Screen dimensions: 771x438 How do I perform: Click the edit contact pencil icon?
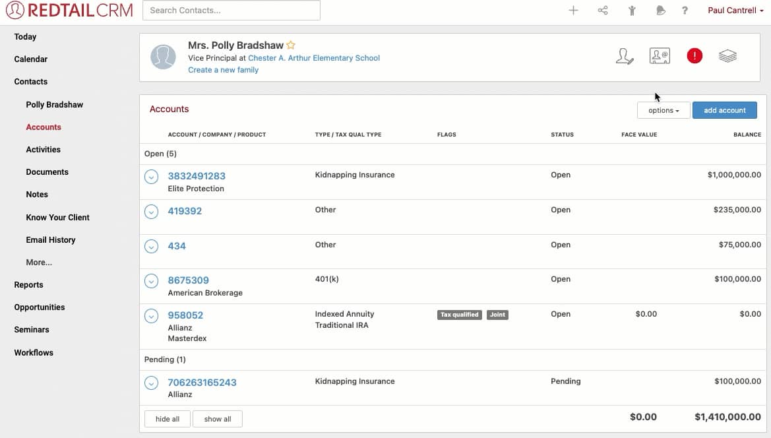[x=625, y=56]
